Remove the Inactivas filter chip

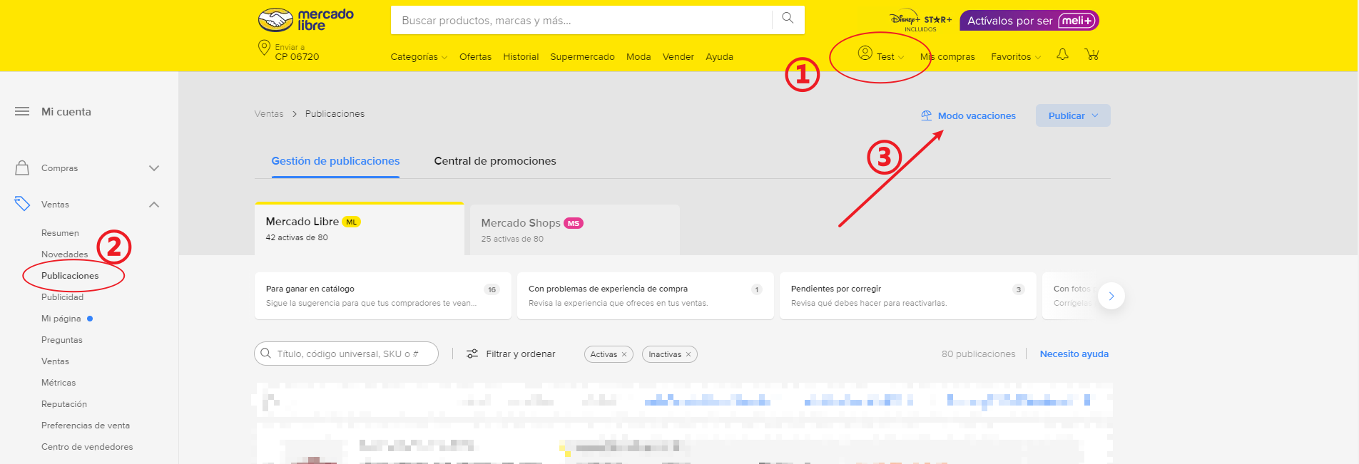[x=688, y=354]
